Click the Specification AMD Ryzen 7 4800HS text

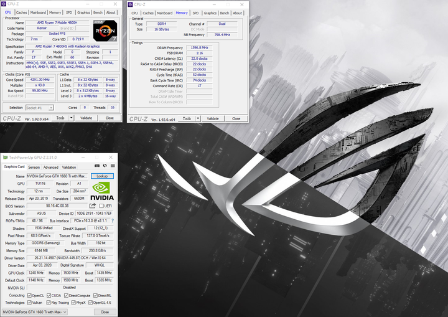coord(67,46)
